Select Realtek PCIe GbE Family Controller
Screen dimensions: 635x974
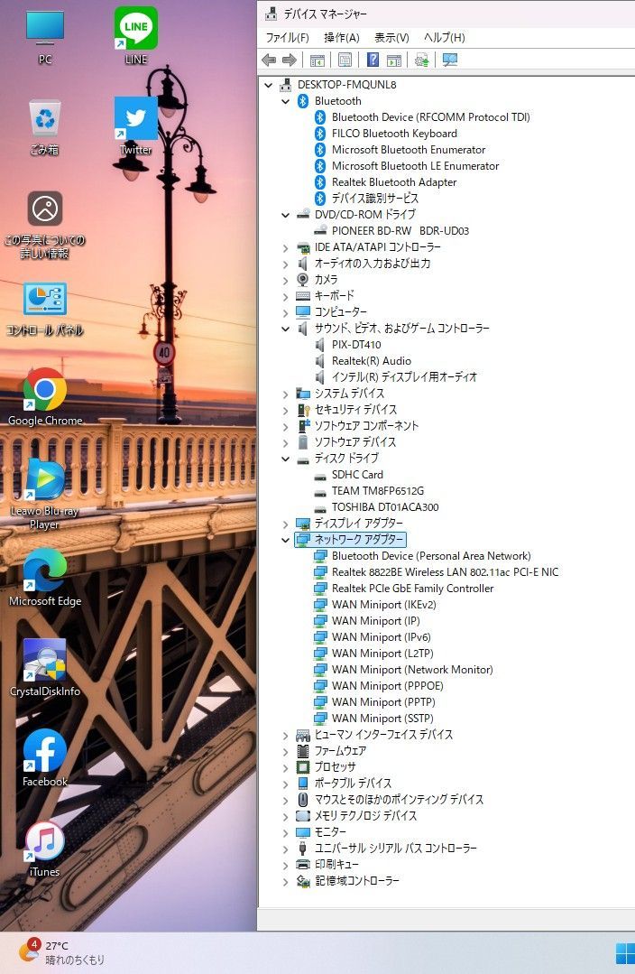[413, 589]
